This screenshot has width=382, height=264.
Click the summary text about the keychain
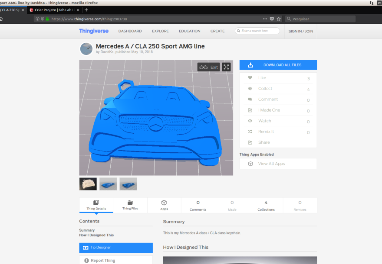(202, 233)
